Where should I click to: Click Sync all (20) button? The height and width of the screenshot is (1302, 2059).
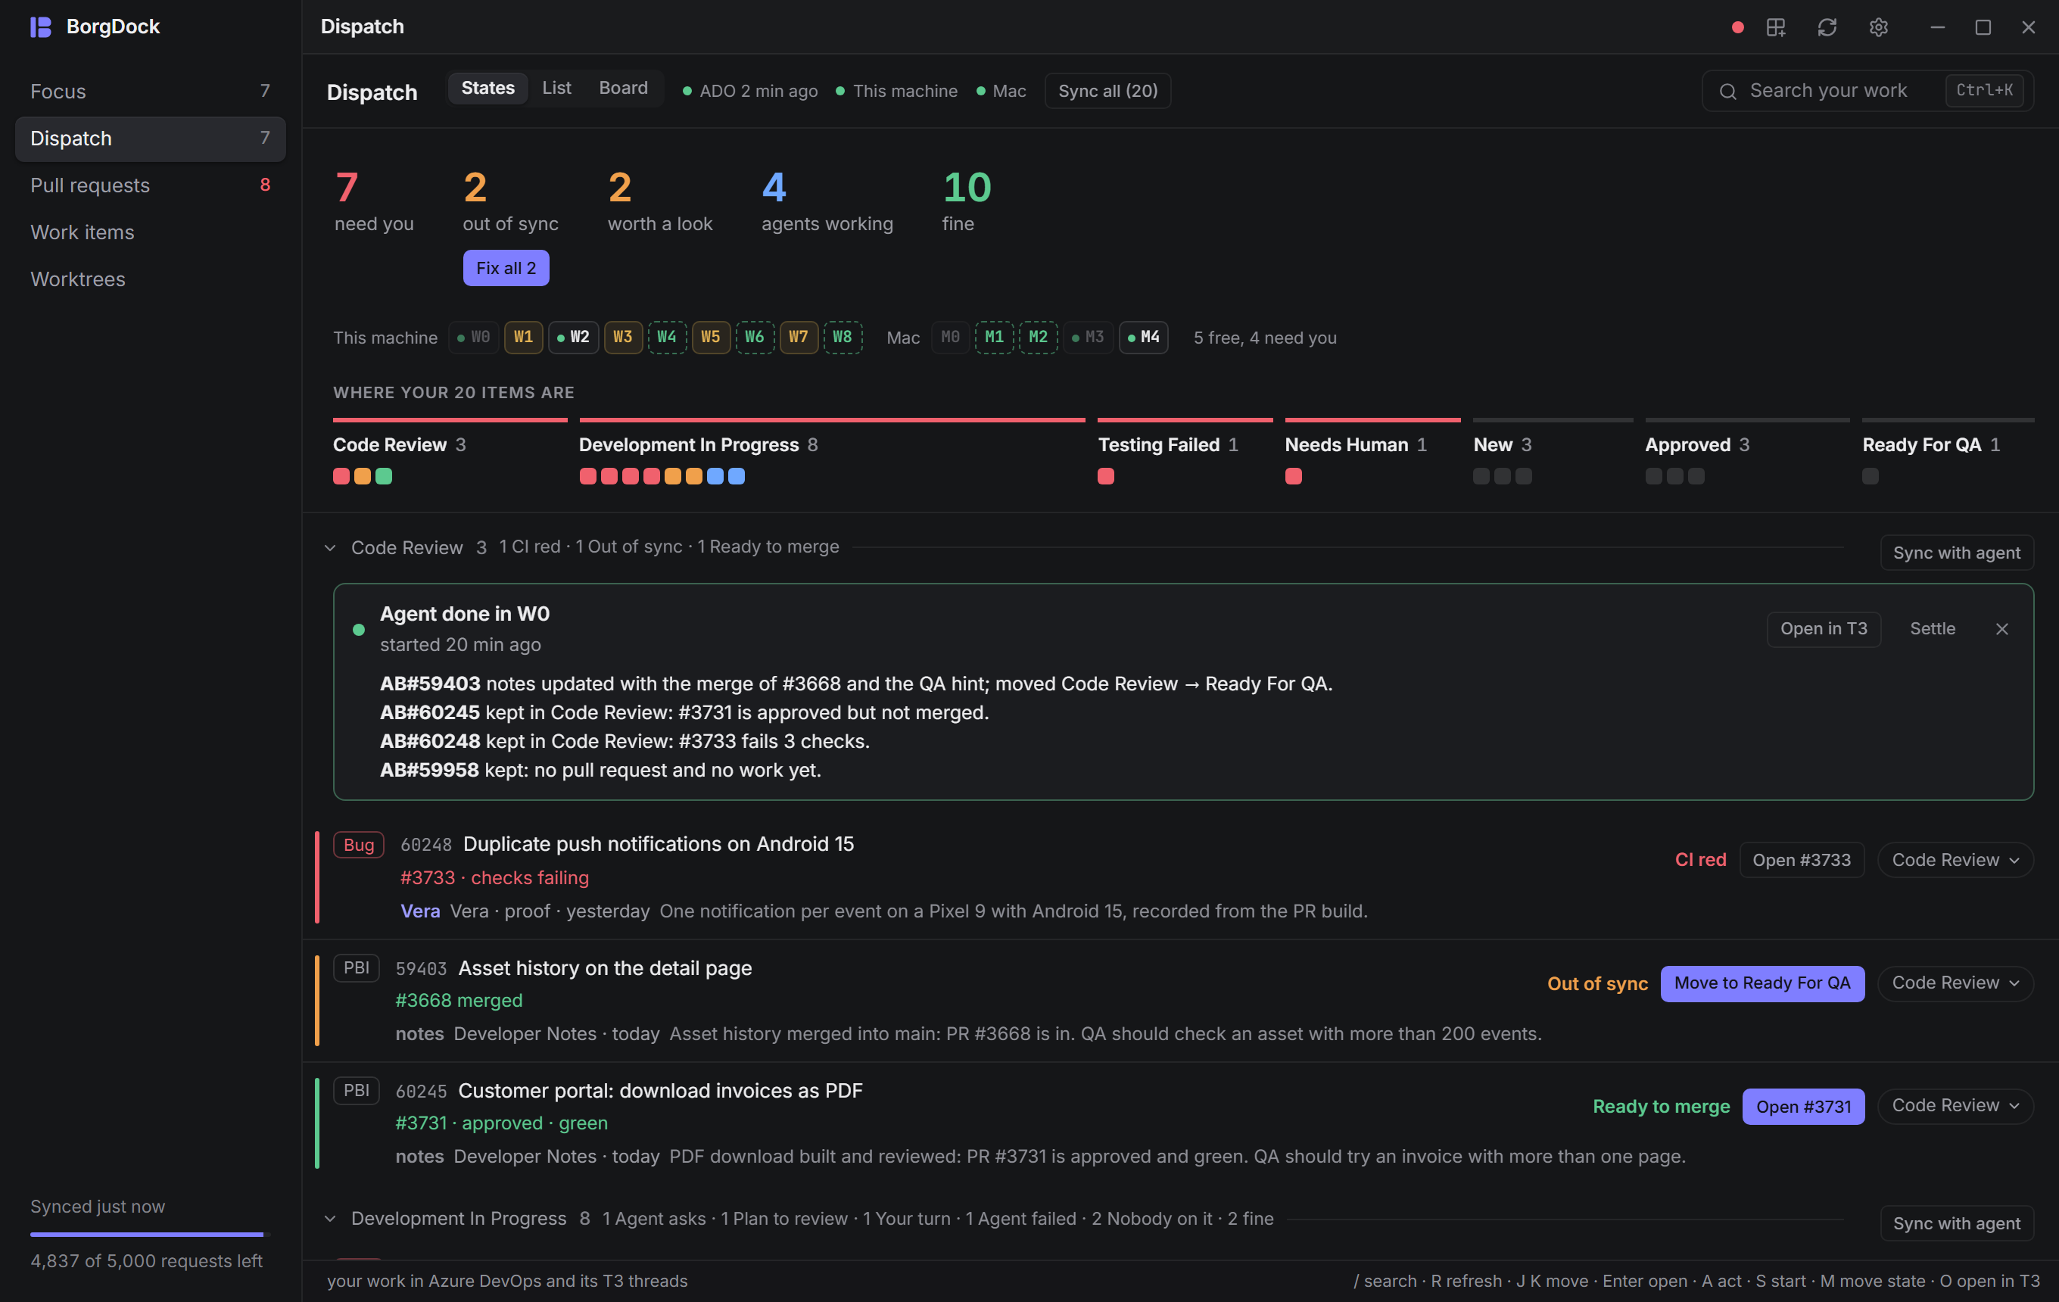pos(1107,91)
